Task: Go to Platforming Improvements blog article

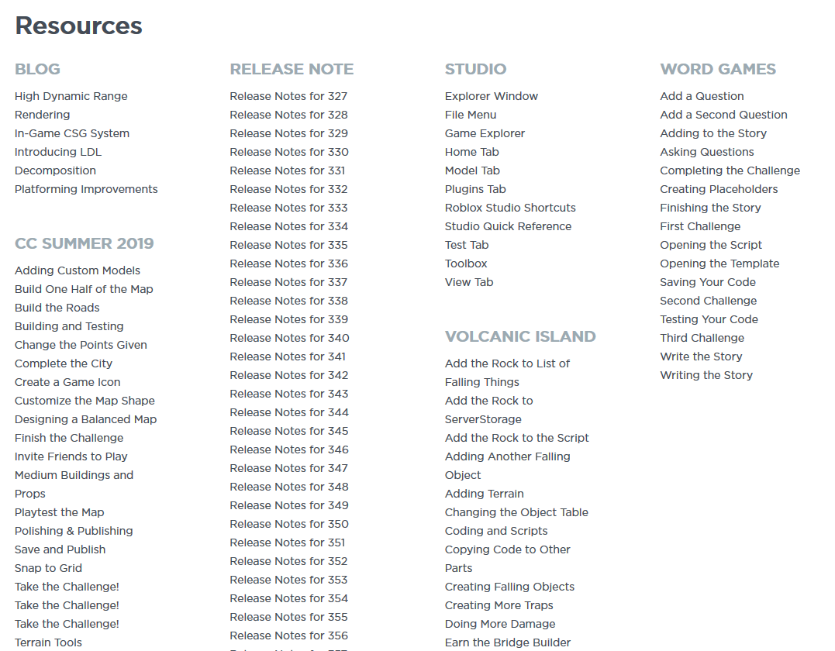Action: point(86,189)
